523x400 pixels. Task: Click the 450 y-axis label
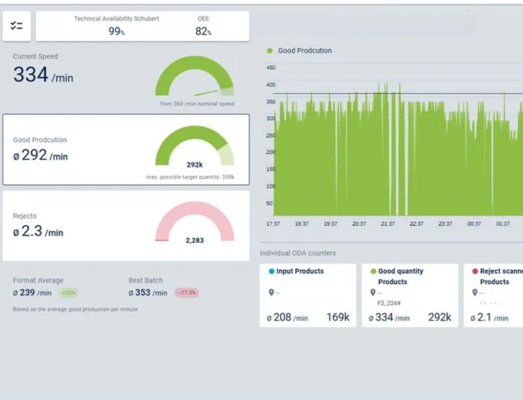click(271, 67)
